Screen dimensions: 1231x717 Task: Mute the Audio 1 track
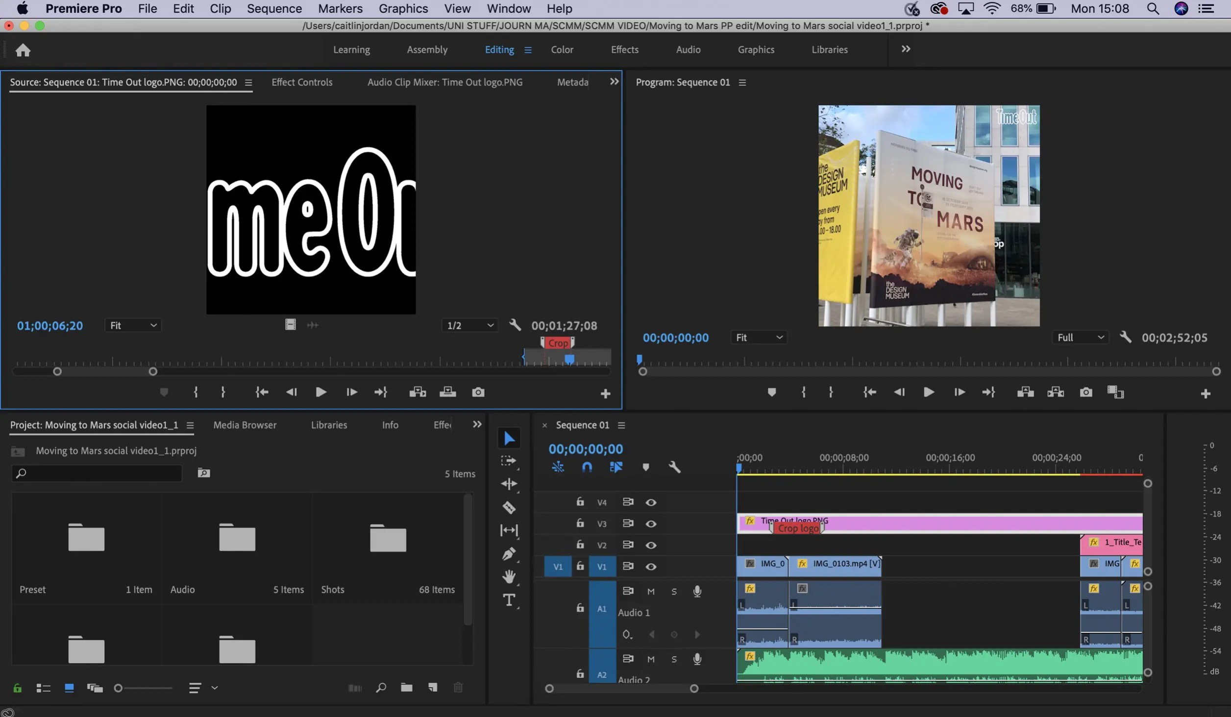point(651,591)
